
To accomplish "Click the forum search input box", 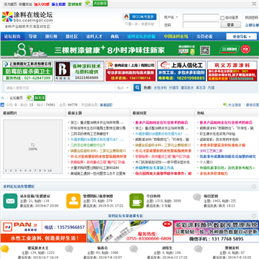I will [x=60, y=88].
